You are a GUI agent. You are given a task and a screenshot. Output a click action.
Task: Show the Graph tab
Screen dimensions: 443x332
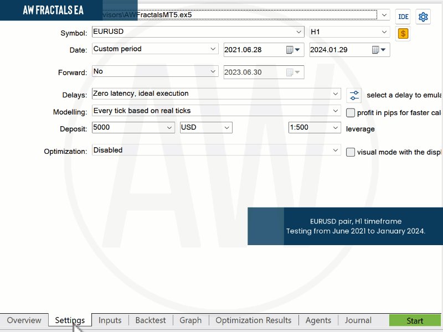pos(190,320)
